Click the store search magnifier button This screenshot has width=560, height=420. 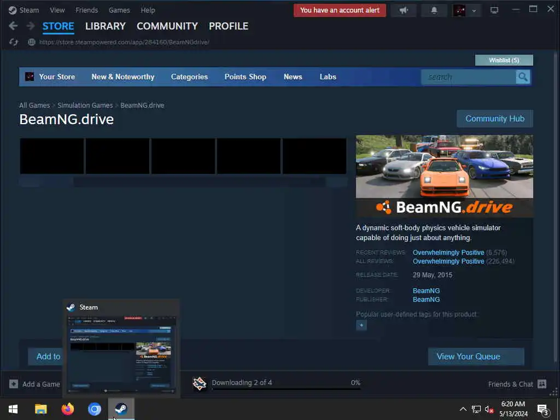tap(523, 77)
